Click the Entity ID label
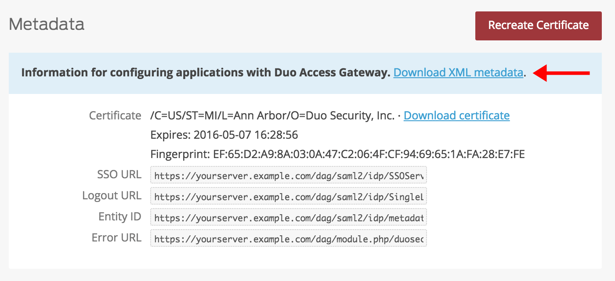The height and width of the screenshot is (281, 615). pyautogui.click(x=120, y=216)
